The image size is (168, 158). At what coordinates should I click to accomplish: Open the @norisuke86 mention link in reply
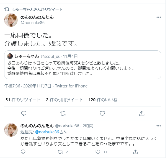tap(46, 132)
